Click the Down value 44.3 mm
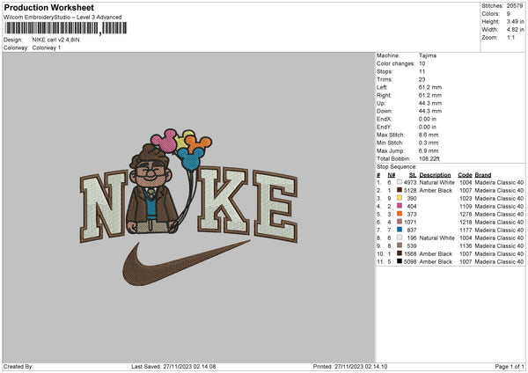Screen dimensions: 528x373 point(430,111)
